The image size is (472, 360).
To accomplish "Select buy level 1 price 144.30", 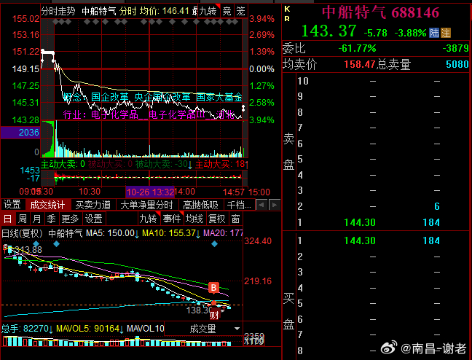I will coord(360,240).
